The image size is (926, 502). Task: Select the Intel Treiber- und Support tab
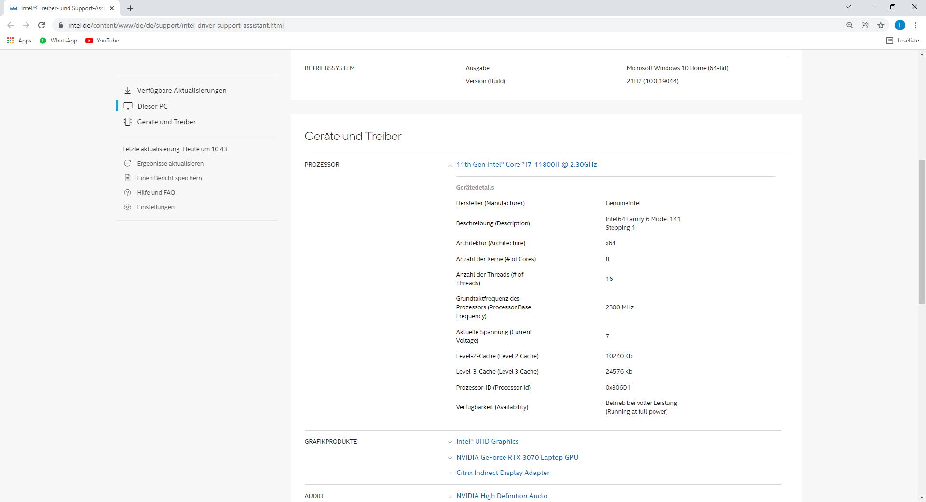(62, 8)
